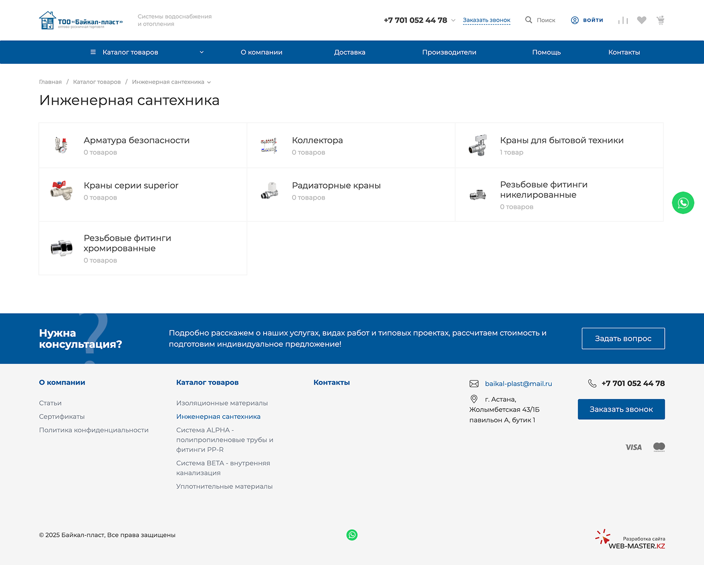Expand the phone number dropdown arrow
This screenshot has width=704, height=565.
(454, 20)
